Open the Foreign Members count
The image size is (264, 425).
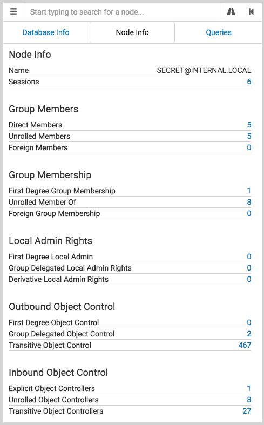pyautogui.click(x=249, y=147)
